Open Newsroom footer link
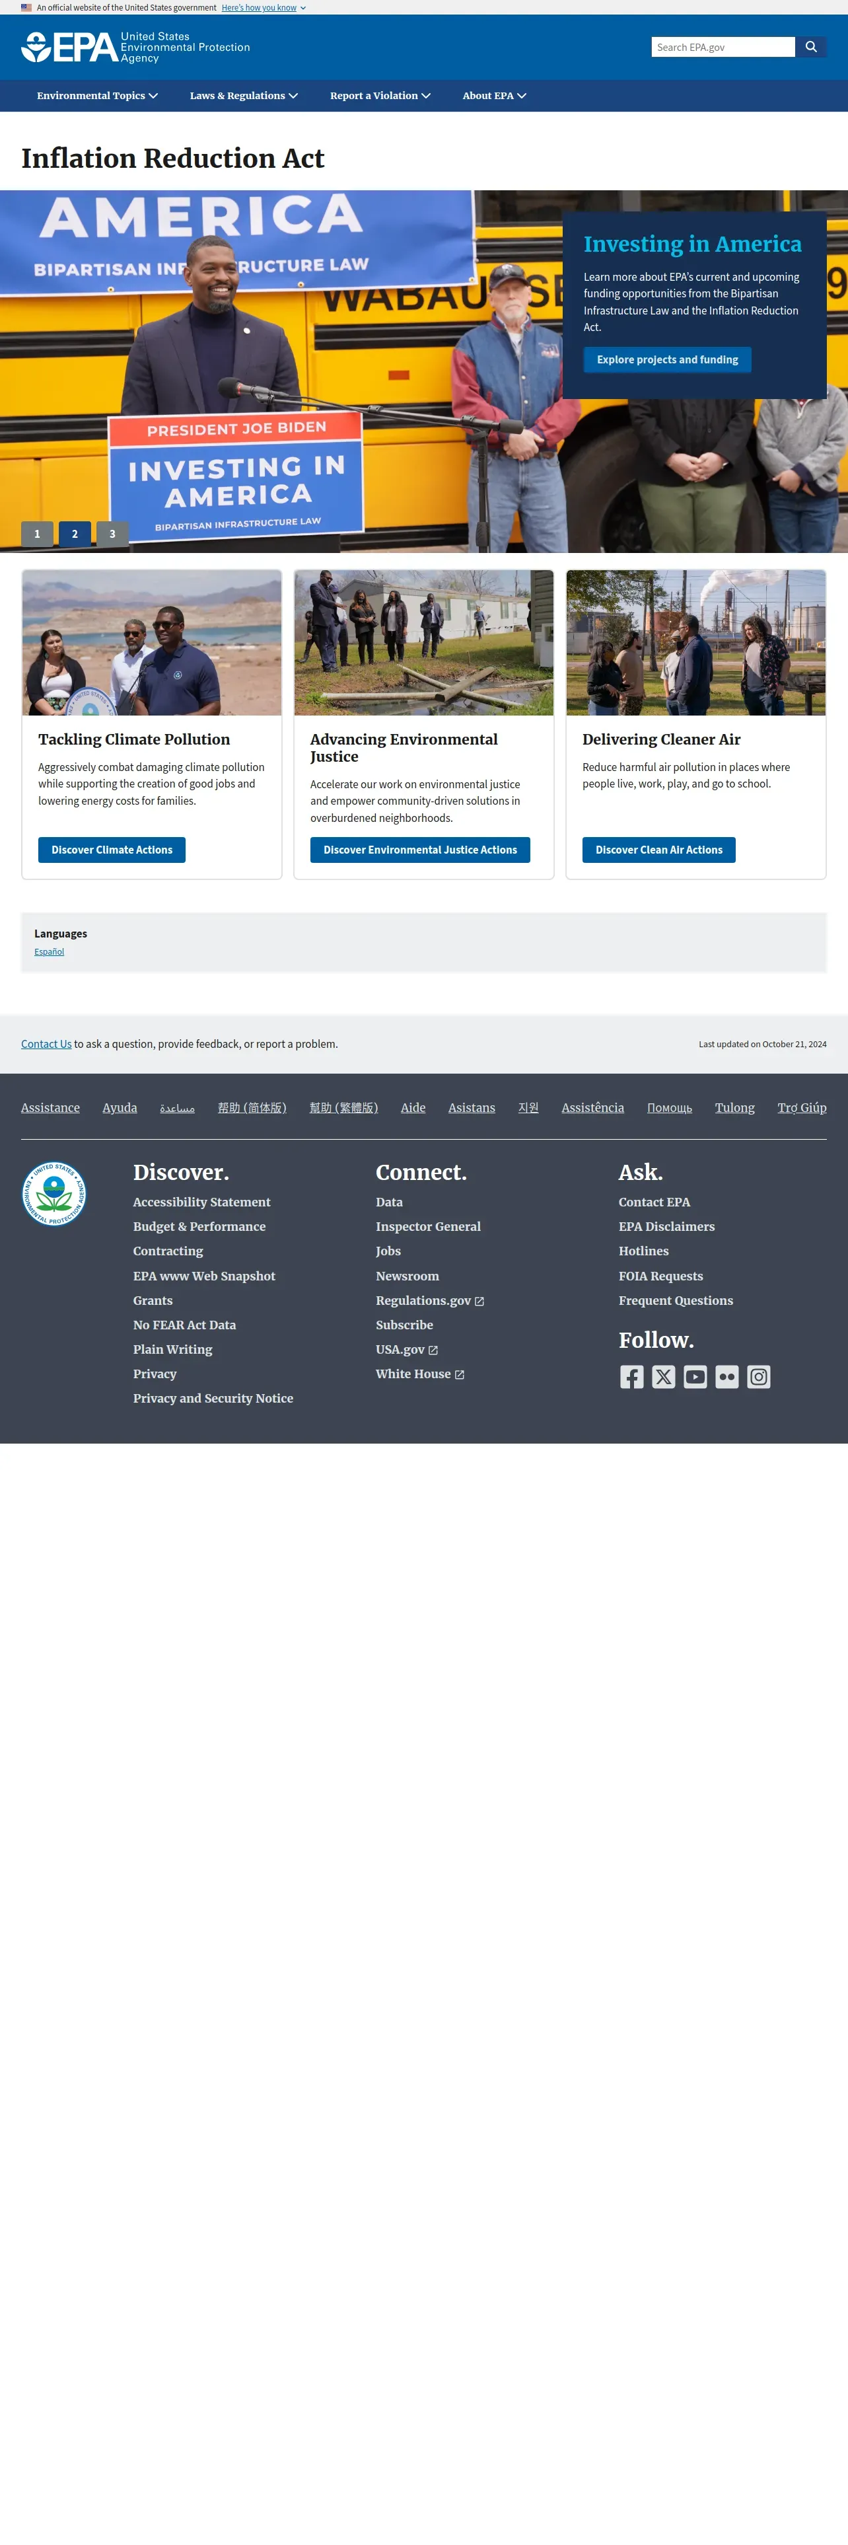This screenshot has width=848, height=2545. pyautogui.click(x=407, y=1276)
